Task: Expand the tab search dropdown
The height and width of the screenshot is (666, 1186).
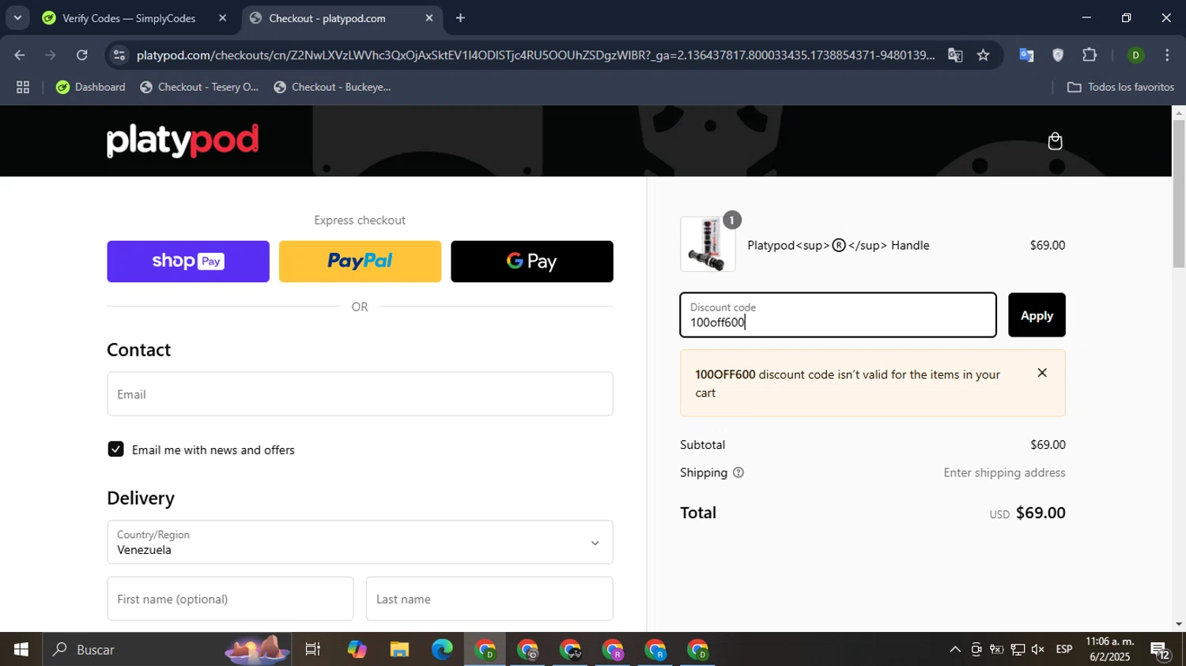Action: pyautogui.click(x=17, y=18)
